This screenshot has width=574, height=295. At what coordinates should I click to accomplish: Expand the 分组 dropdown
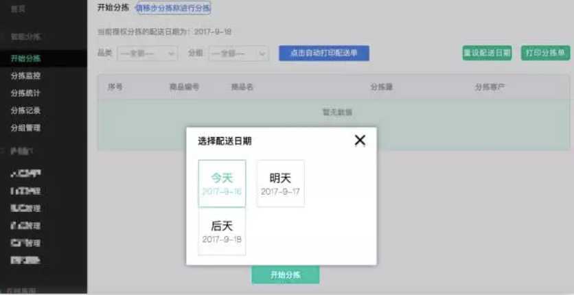click(238, 54)
